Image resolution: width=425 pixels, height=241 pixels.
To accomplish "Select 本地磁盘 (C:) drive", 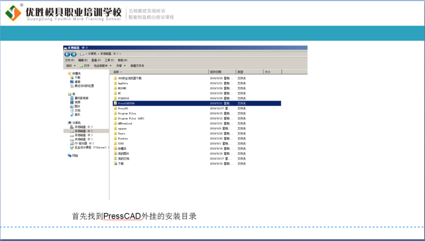I will [81, 127].
